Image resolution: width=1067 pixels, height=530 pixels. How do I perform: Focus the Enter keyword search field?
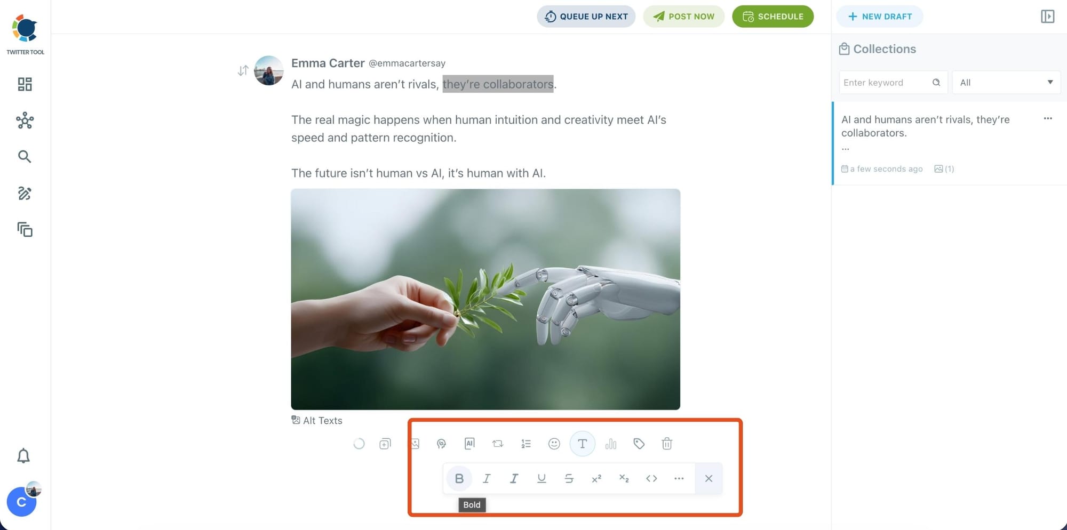(x=886, y=83)
